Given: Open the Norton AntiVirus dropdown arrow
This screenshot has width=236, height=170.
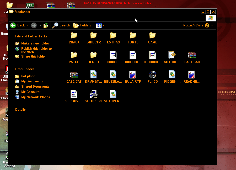Looking at the screenshot, I should (212, 26).
